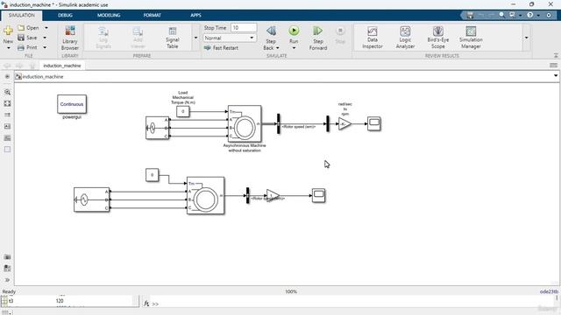
Task: Click the ode23tb solver link
Action: coord(549,291)
